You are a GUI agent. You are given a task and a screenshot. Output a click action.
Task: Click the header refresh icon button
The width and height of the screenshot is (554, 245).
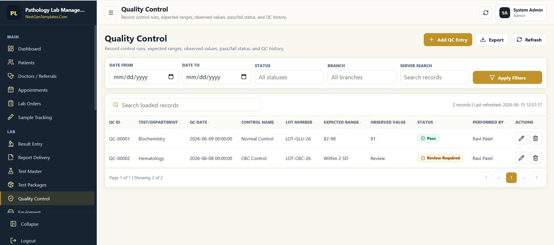[x=486, y=13]
